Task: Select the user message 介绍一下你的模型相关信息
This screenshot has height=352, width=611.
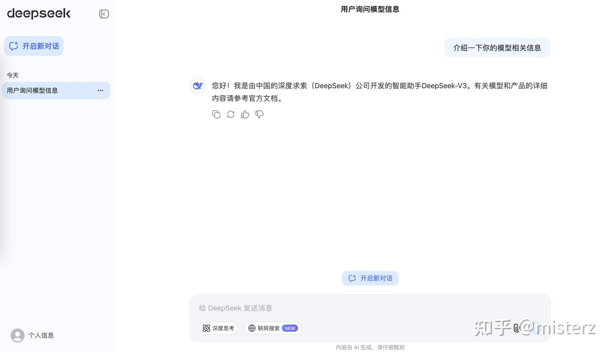Action: 497,48
